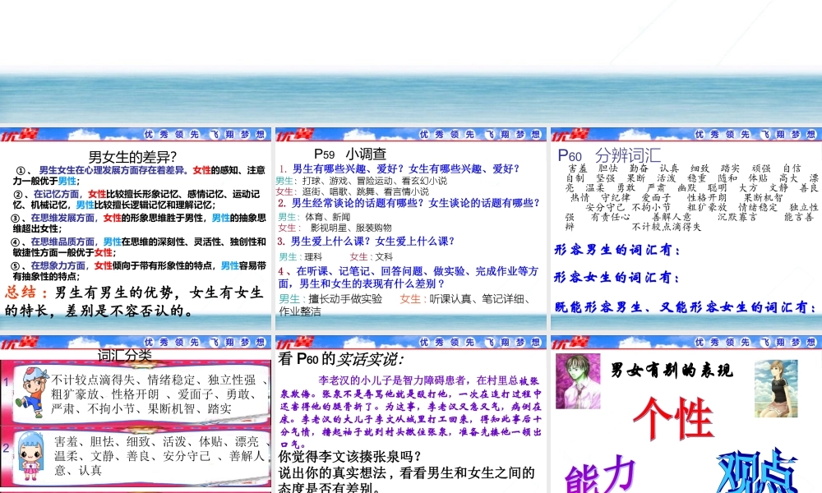
Task: Click point ⑤ 在想象力方面
Action: click(140, 271)
